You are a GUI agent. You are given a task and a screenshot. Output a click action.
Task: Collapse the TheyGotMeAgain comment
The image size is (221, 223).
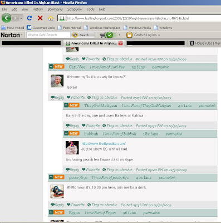click(66, 105)
